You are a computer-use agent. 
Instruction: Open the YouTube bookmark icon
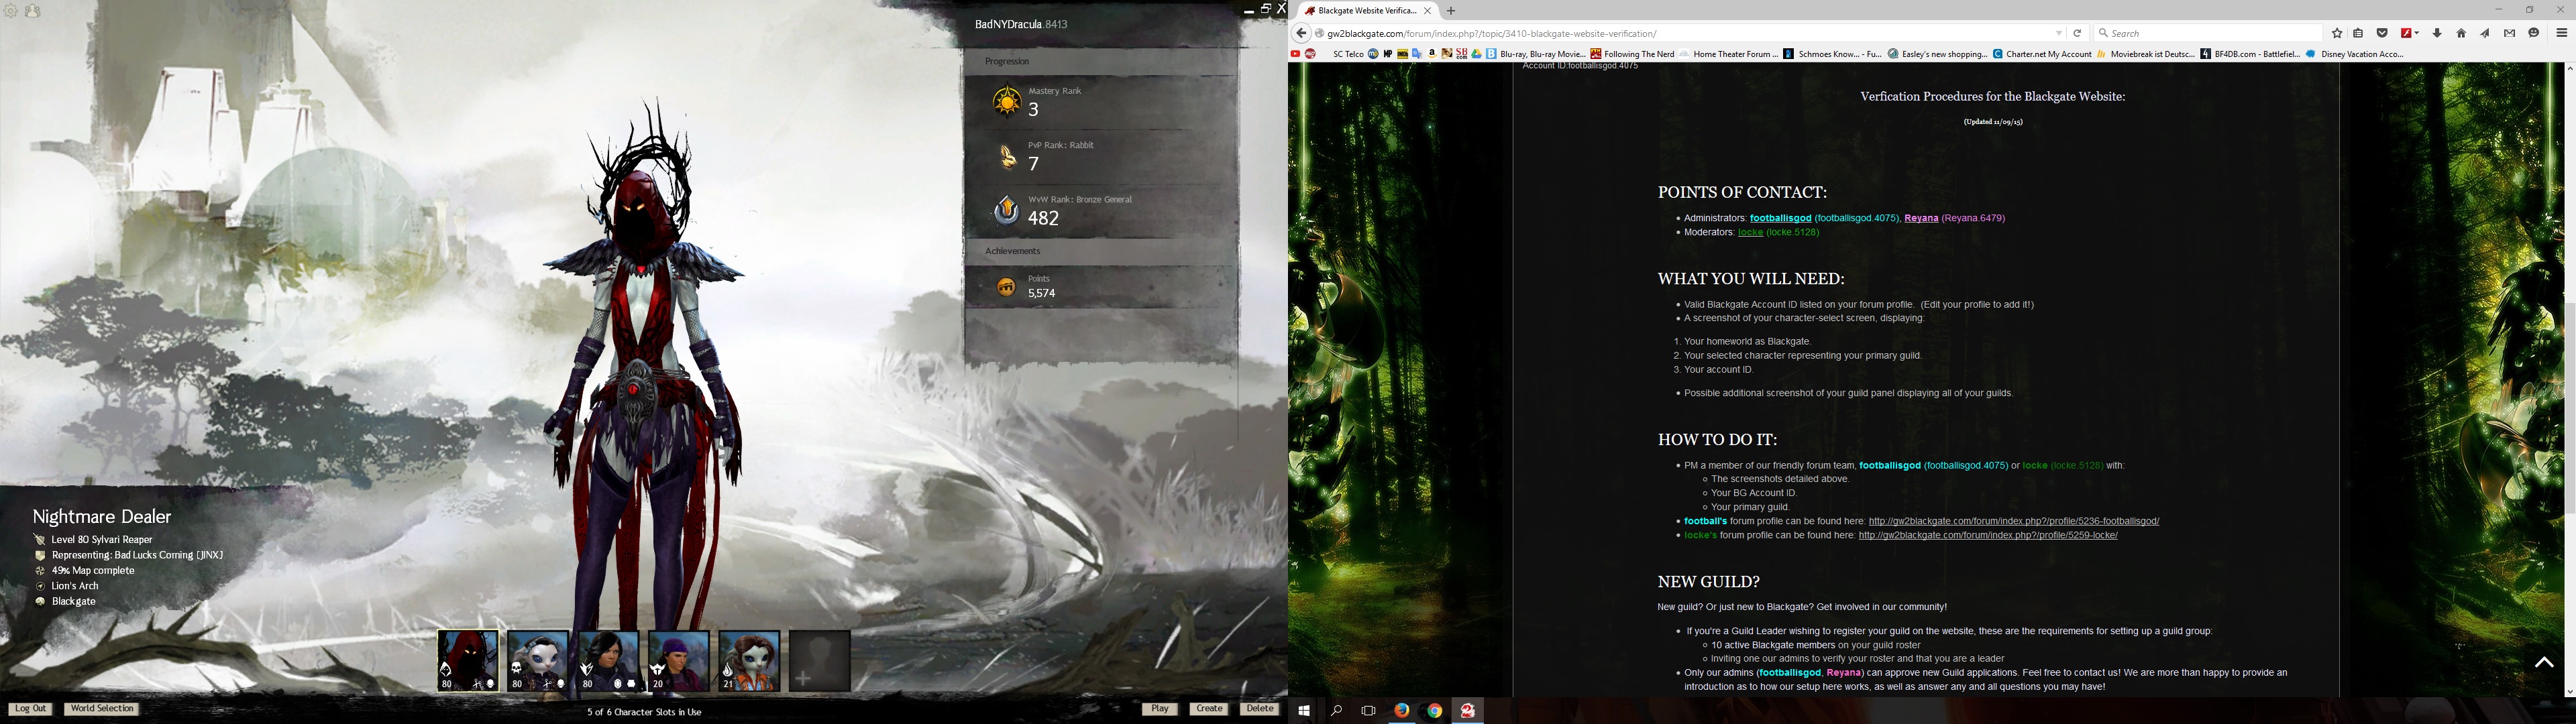point(1295,54)
